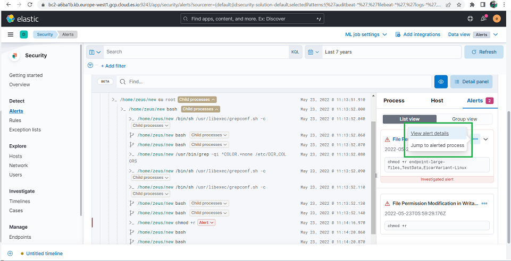
Task: Expand Child processes of bash at 11:13:52.060
Action: pos(209,135)
